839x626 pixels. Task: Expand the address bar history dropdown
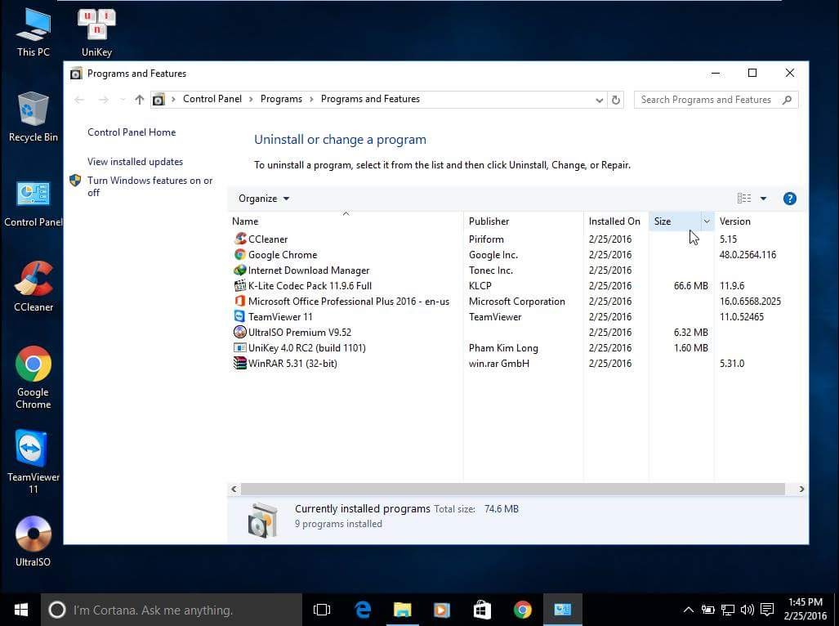600,100
